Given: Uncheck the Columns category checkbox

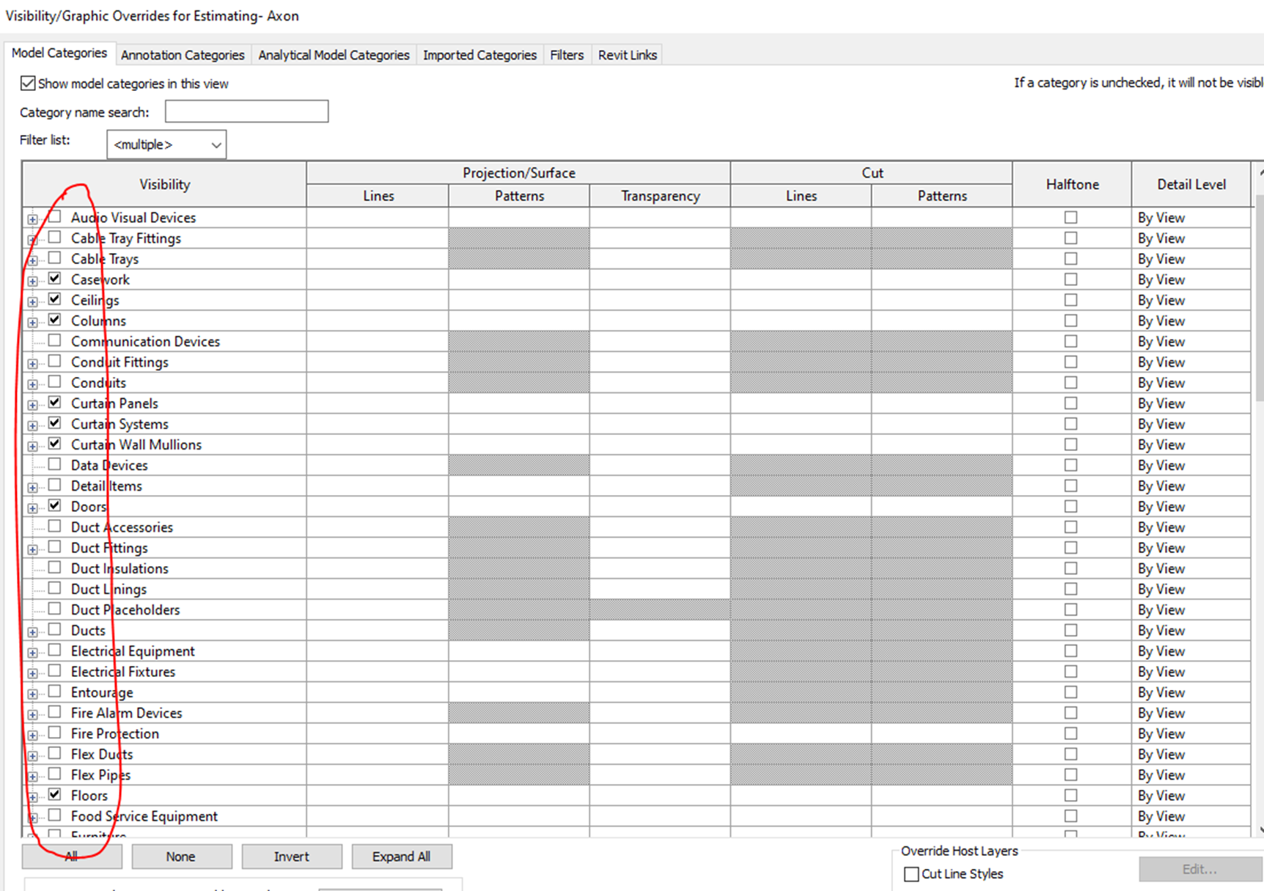Looking at the screenshot, I should click(55, 320).
